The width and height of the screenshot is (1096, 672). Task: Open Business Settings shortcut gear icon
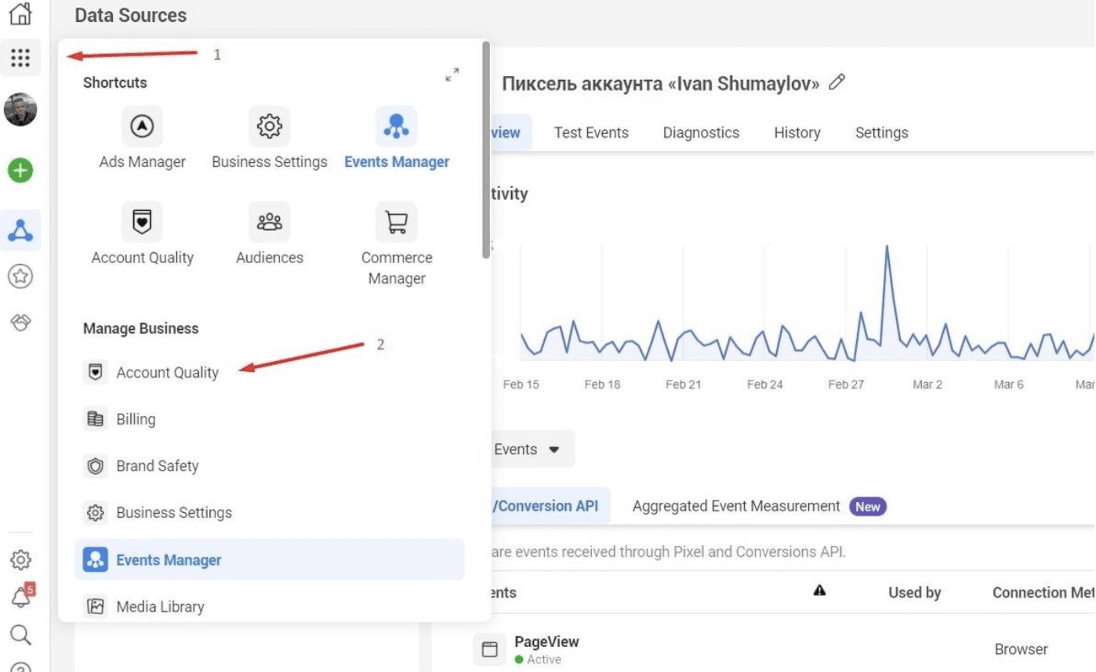point(270,126)
